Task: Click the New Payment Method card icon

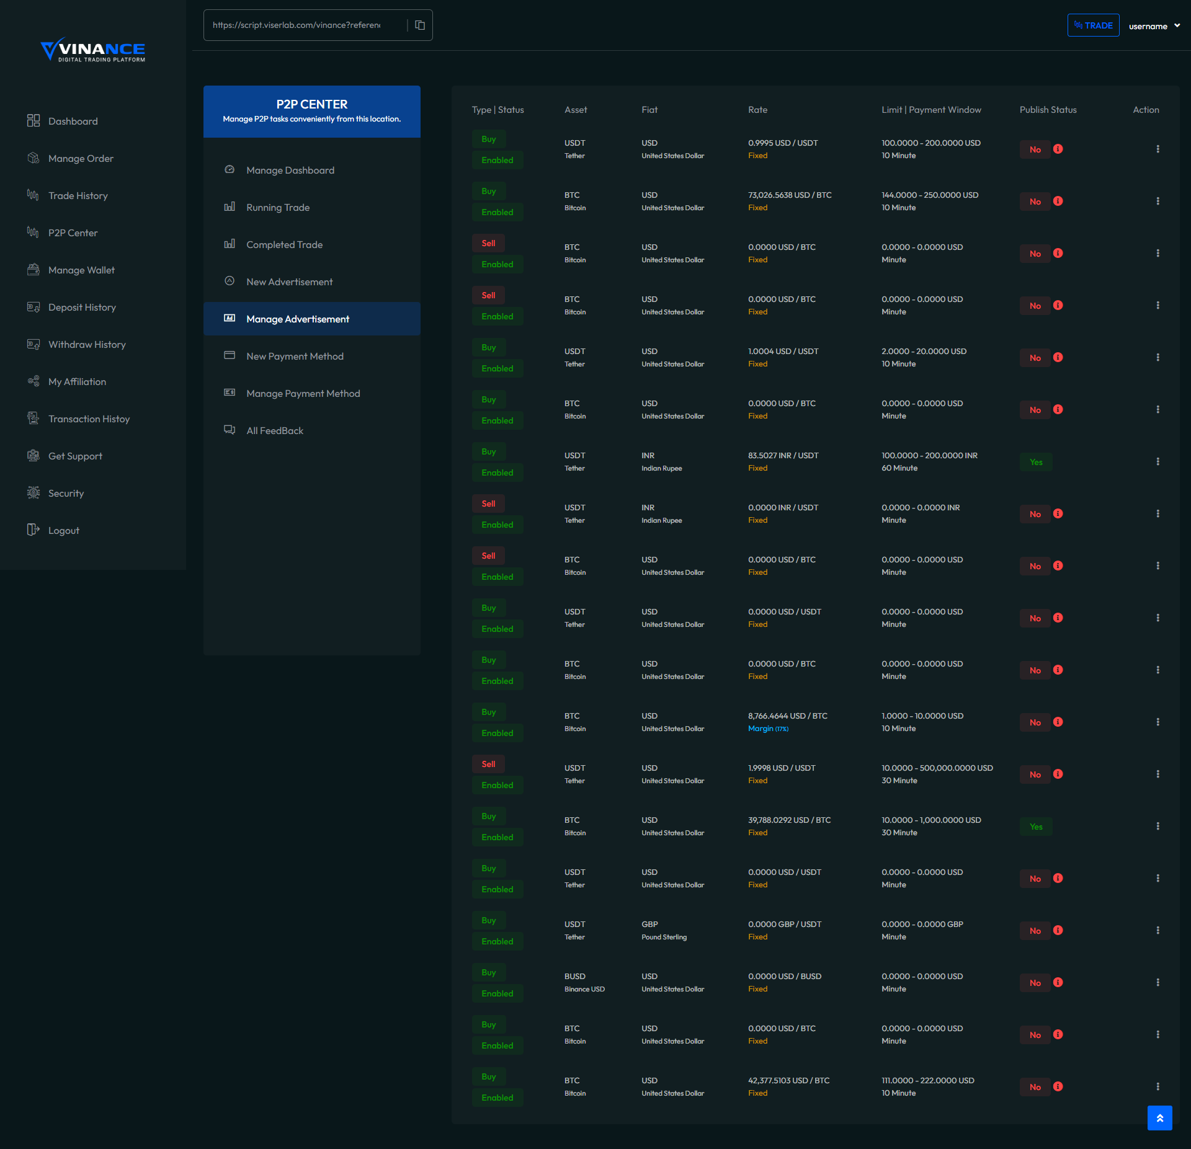Action: (230, 356)
